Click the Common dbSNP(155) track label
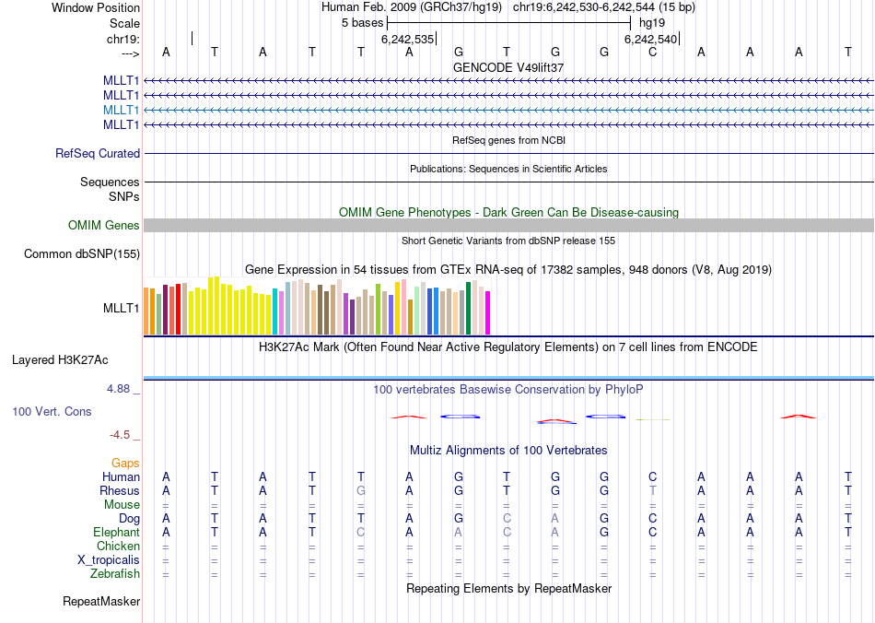 (82, 254)
